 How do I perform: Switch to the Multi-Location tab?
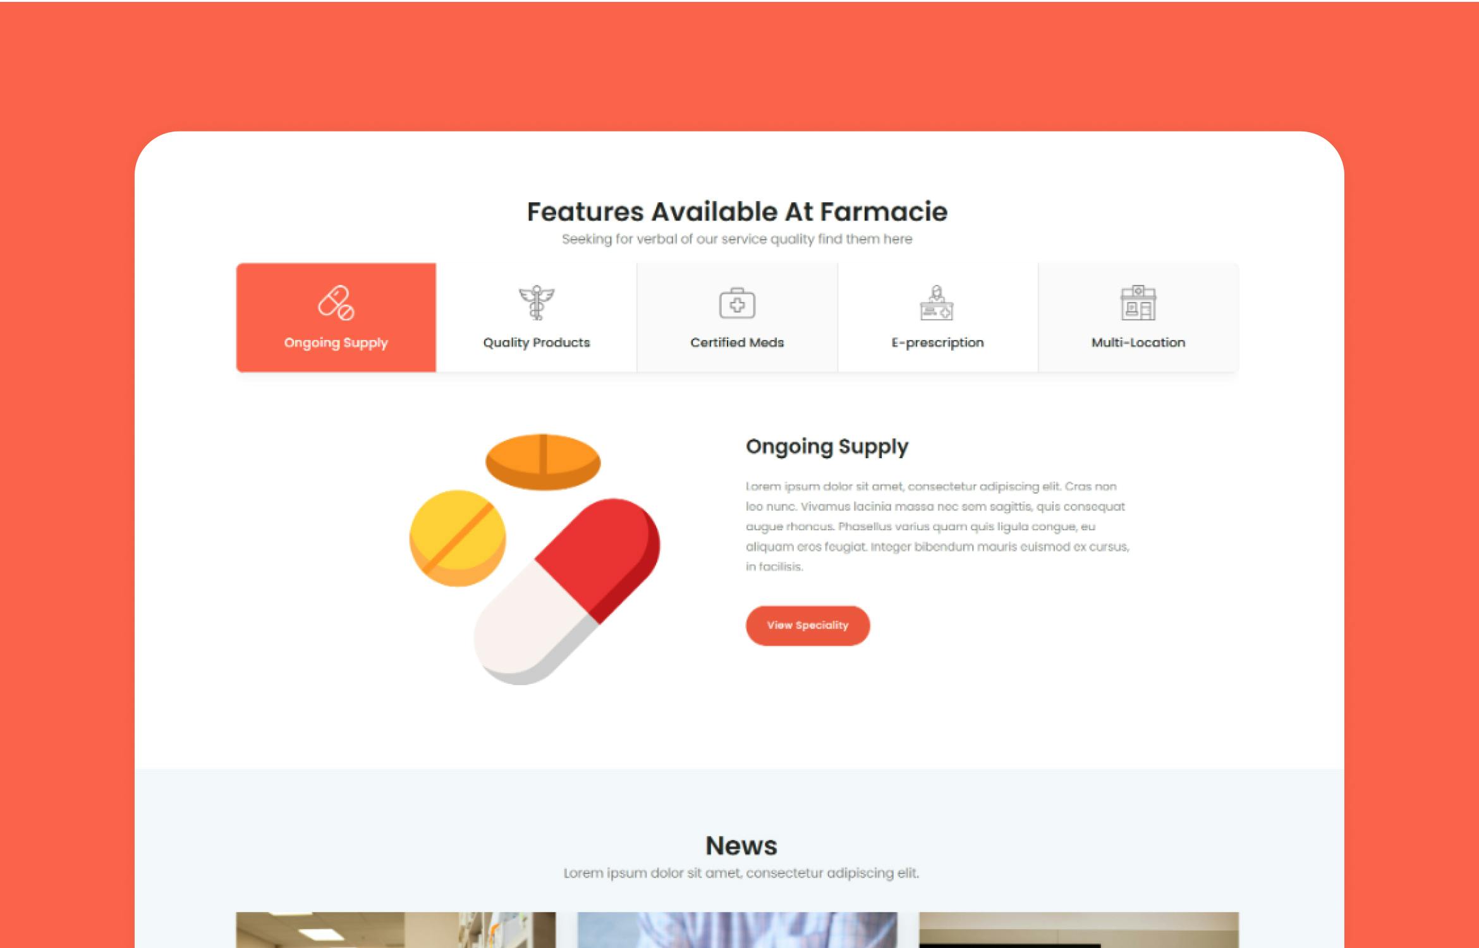coord(1138,318)
